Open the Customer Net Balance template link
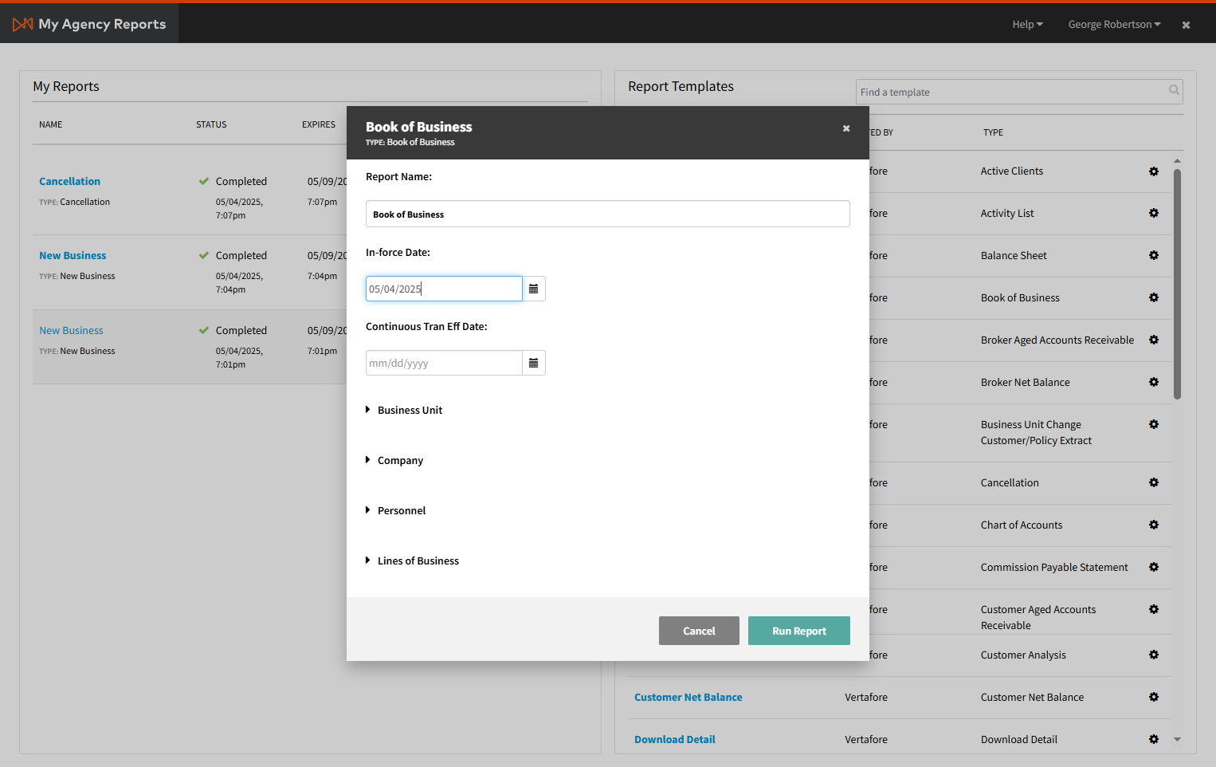This screenshot has height=767, width=1216. [x=688, y=697]
